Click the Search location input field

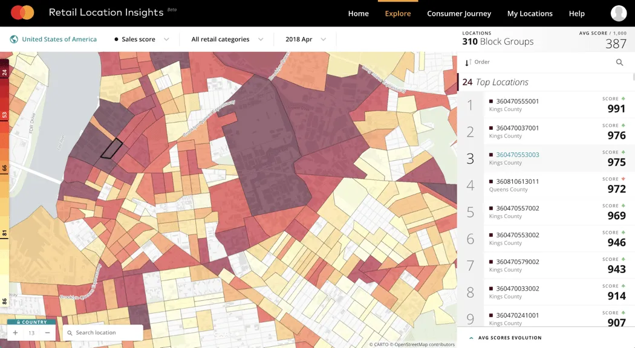(x=103, y=333)
